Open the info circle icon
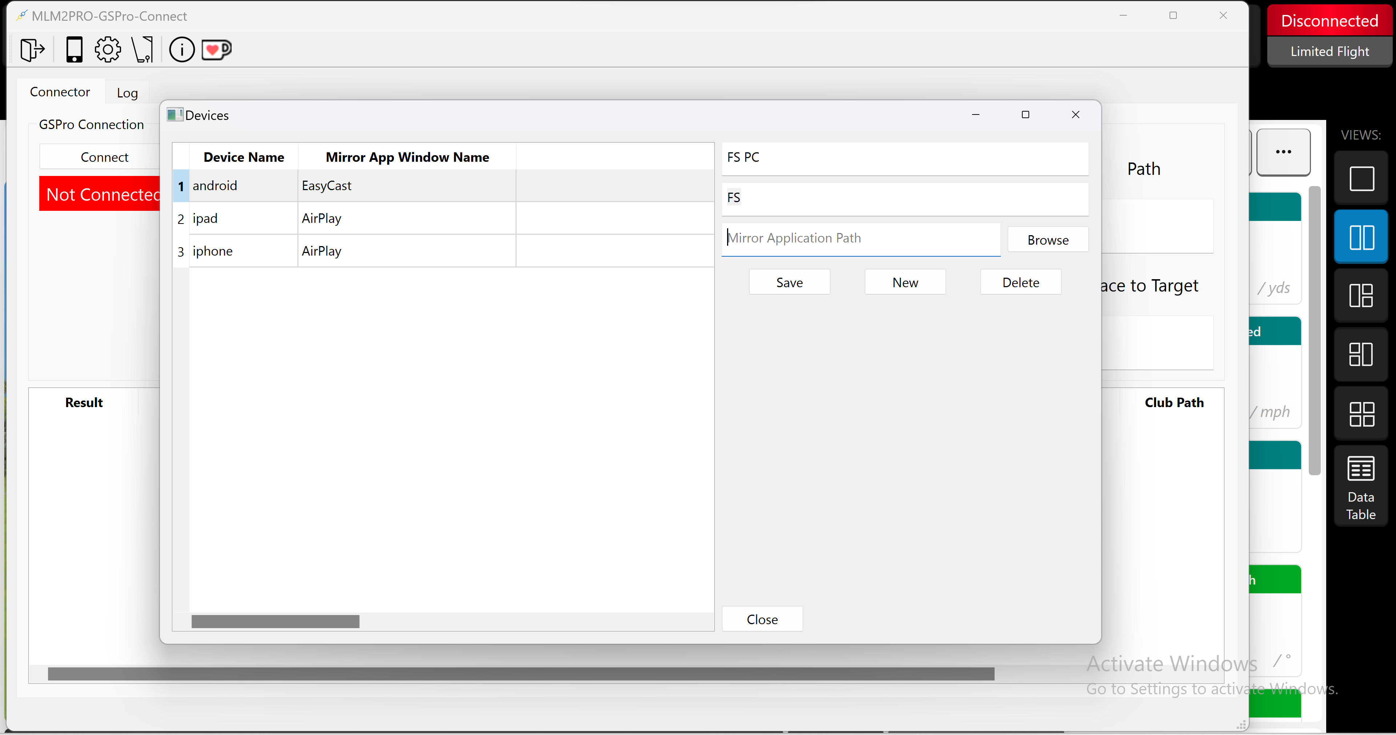The width and height of the screenshot is (1396, 735). tap(181, 50)
